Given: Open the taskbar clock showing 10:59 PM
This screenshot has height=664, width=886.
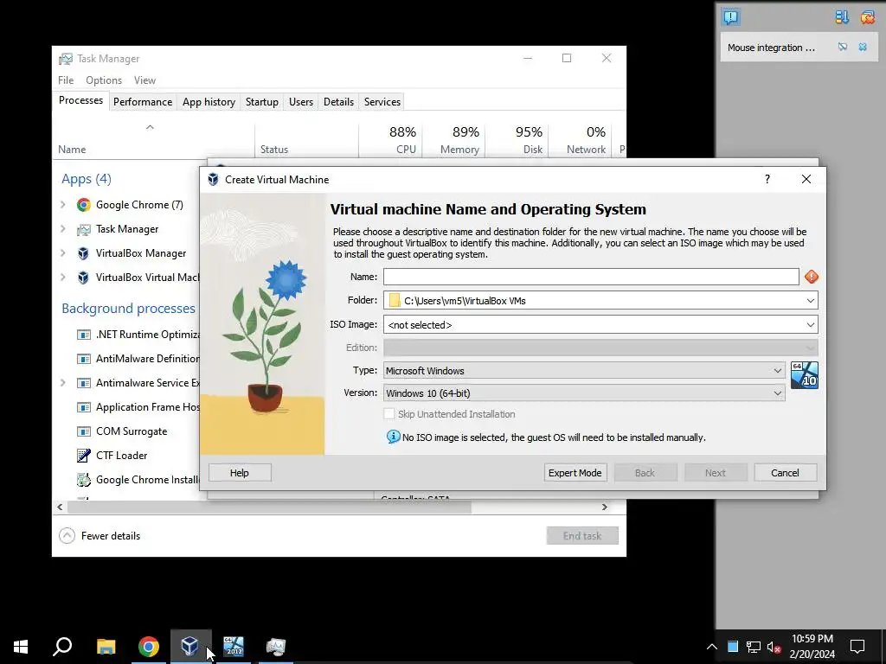Looking at the screenshot, I should [x=812, y=647].
